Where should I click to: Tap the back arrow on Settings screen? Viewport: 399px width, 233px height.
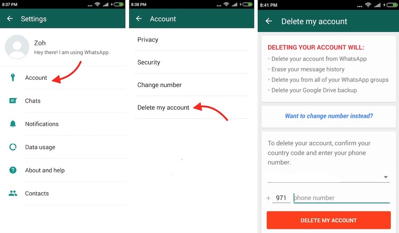tap(10, 19)
